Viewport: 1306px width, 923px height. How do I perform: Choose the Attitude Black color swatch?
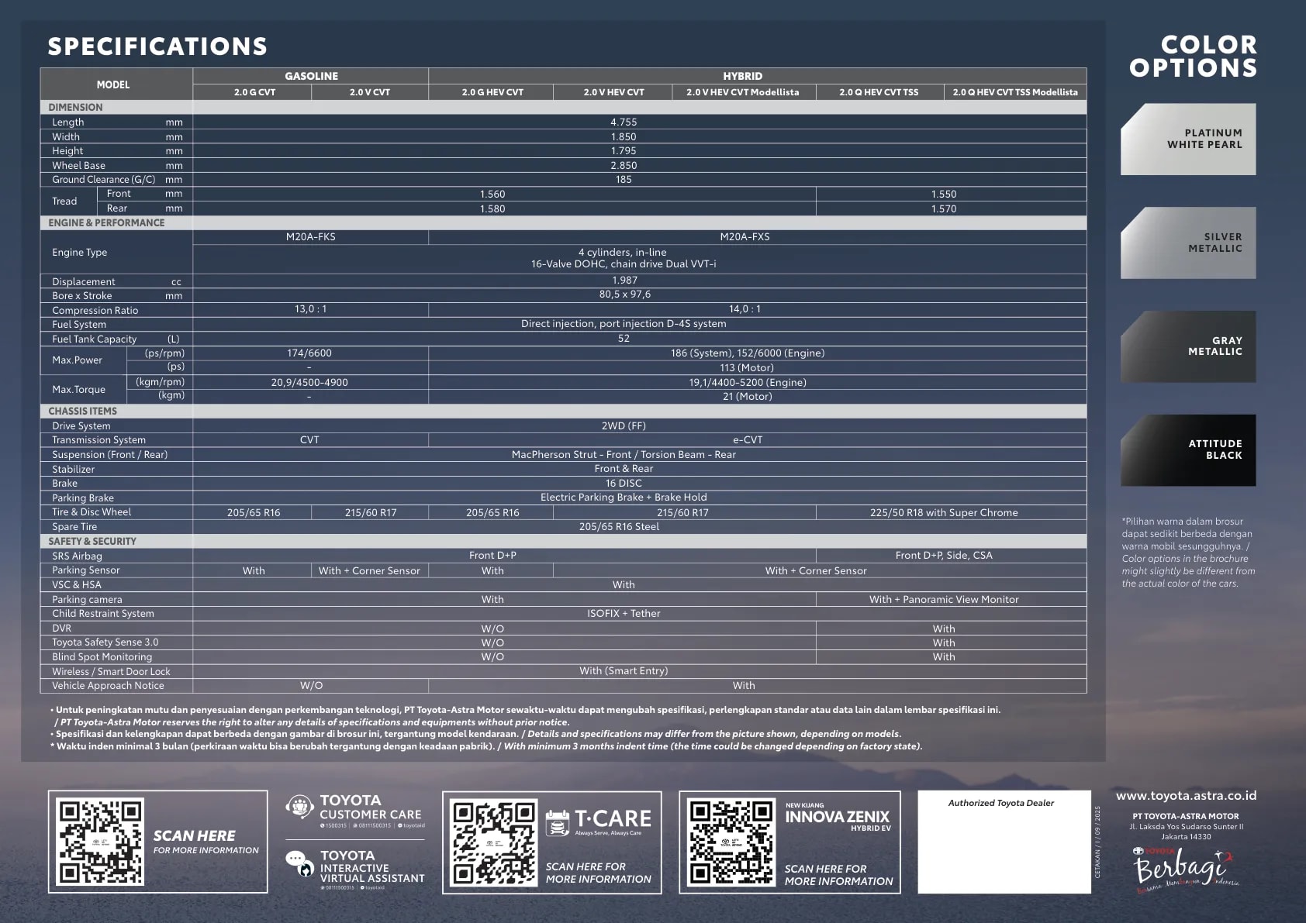coord(1188,450)
